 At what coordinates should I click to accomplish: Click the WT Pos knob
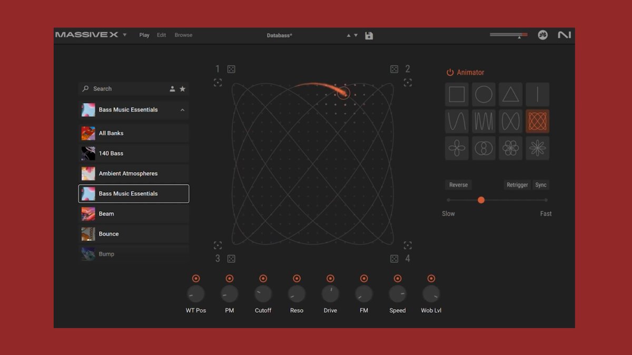coord(196,294)
